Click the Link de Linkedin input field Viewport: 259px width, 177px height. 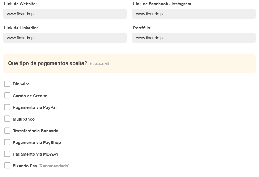65,38
